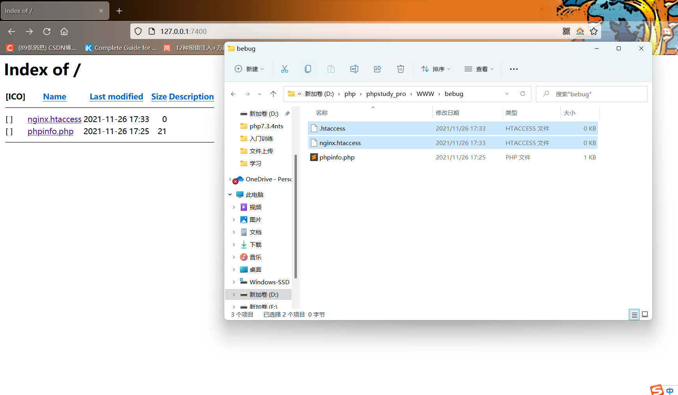
Task: Sort by 名称 column header
Action: (321, 113)
